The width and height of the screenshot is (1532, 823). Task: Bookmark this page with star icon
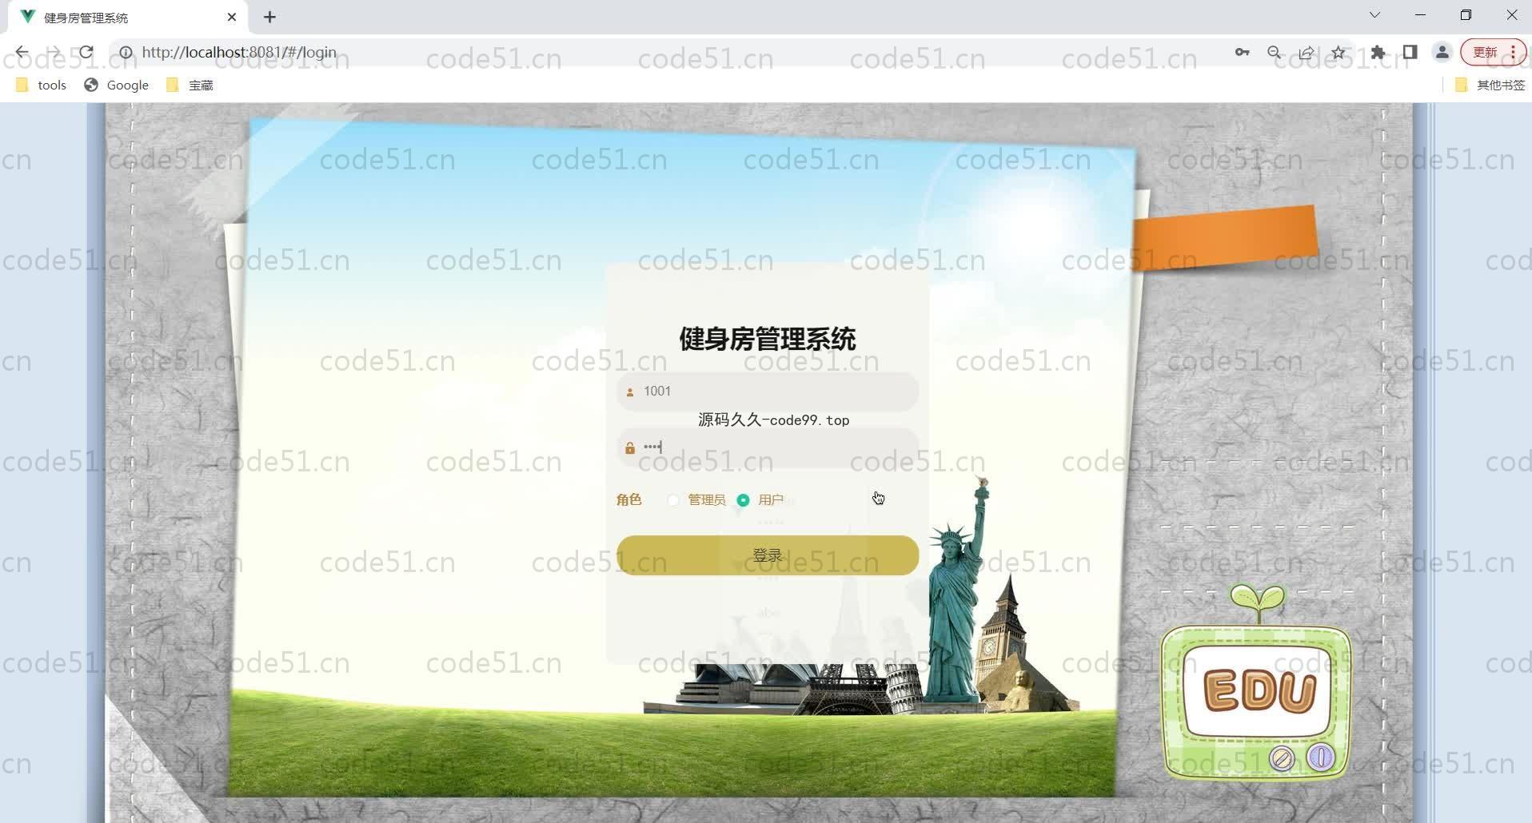(x=1339, y=52)
